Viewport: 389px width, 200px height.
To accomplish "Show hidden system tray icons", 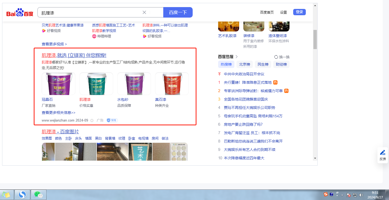I will [342, 195].
